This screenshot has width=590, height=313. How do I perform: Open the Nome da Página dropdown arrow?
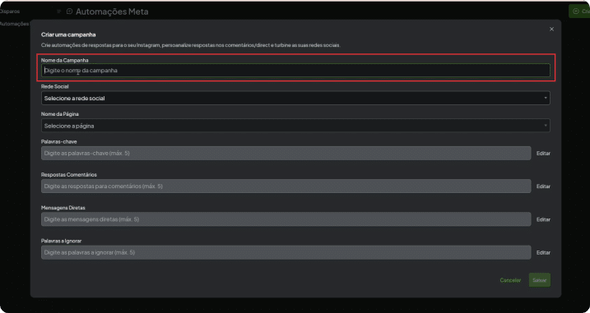pos(546,126)
